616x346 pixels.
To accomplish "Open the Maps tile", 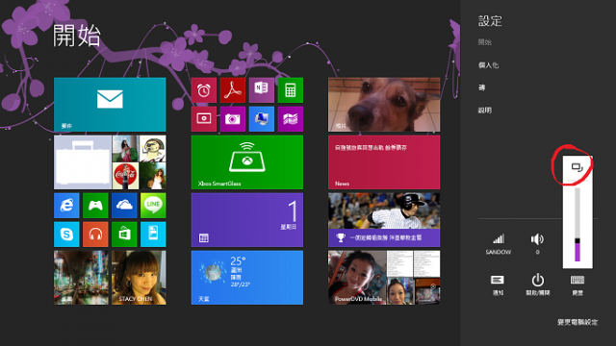I will 291,119.
